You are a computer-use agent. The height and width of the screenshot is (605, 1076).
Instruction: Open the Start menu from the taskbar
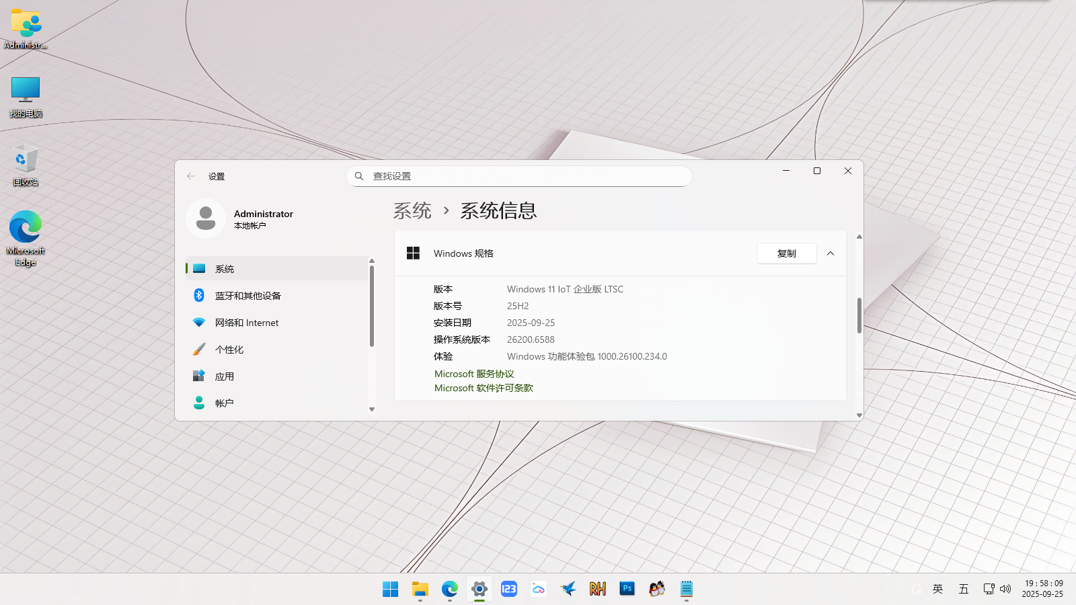[390, 589]
